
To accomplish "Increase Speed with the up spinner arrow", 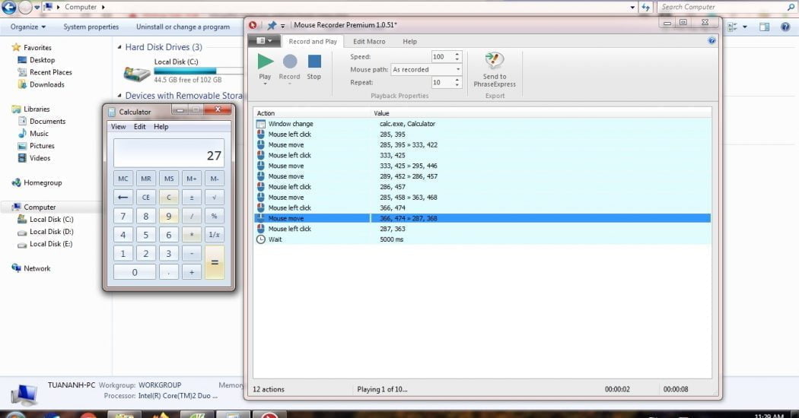I will (457, 54).
